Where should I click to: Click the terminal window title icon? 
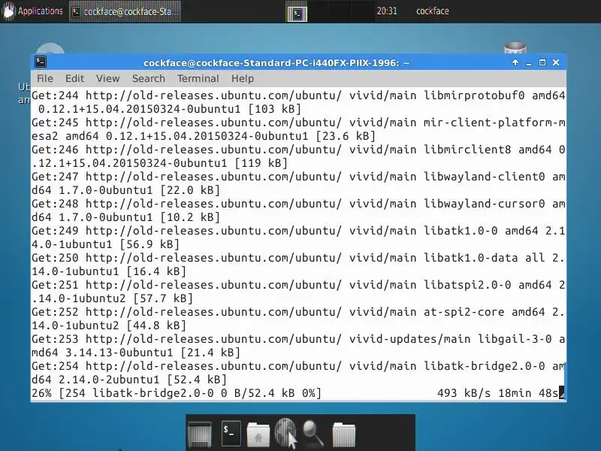click(41, 62)
